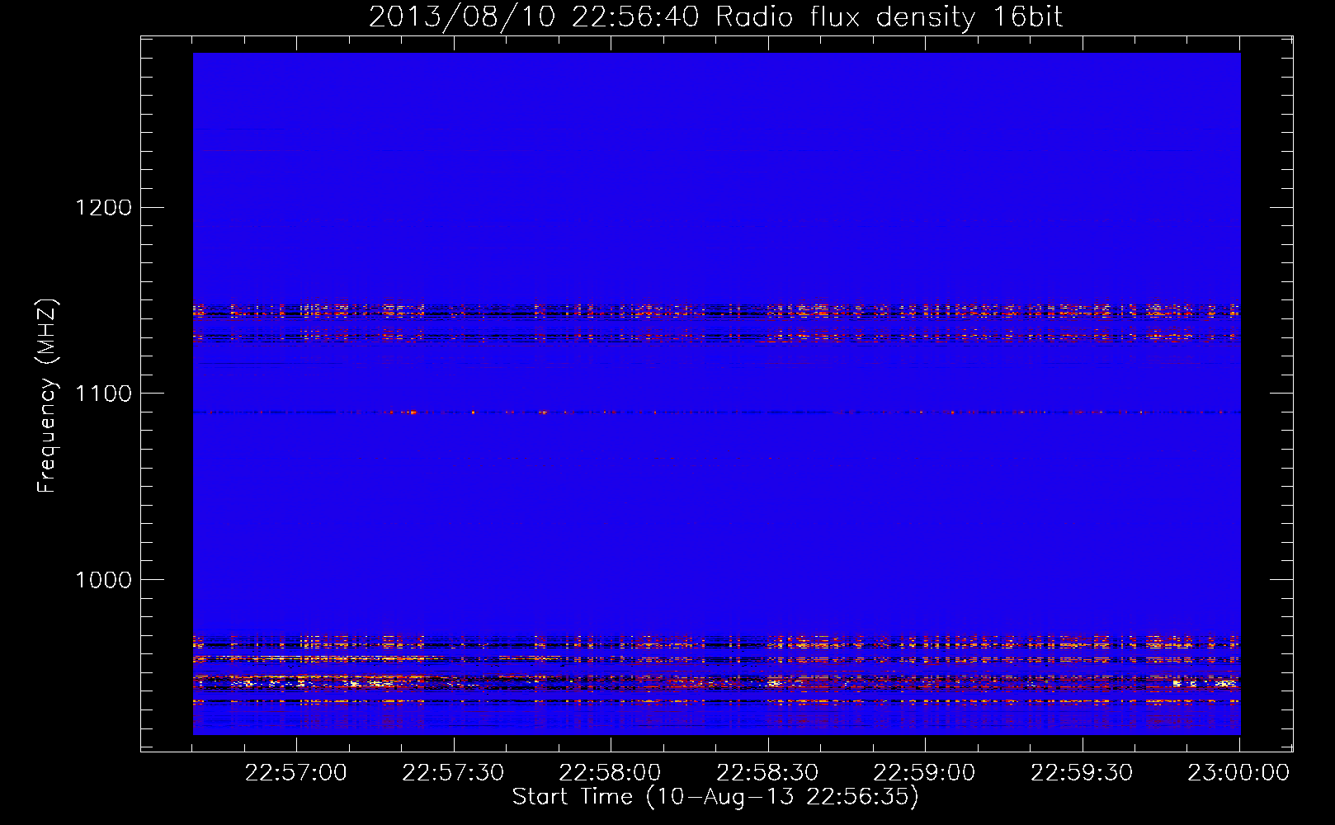Click the 1200 frequency tick label
Viewport: 1335px width, 825px height.
pos(104,207)
